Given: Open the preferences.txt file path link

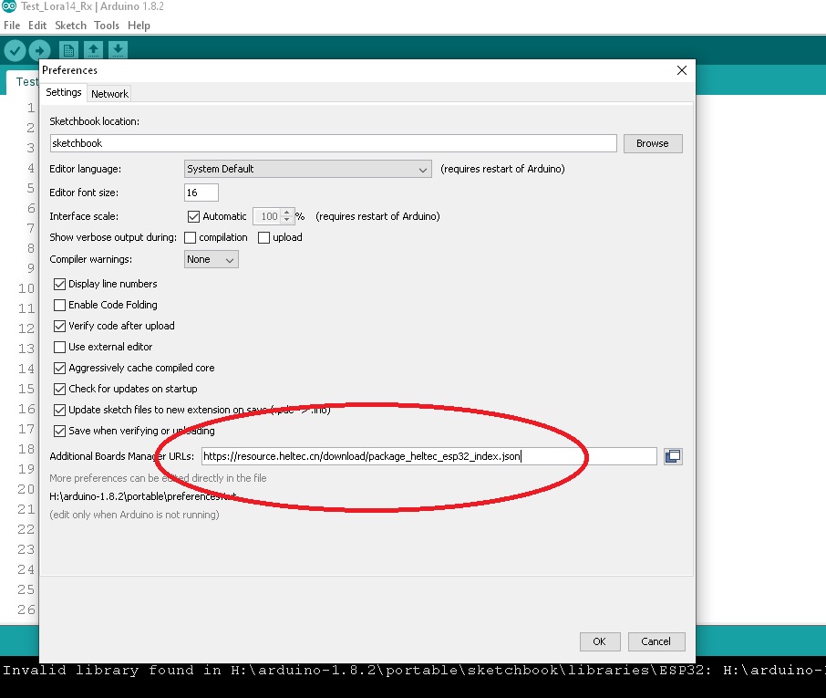Looking at the screenshot, I should pyautogui.click(x=143, y=496).
